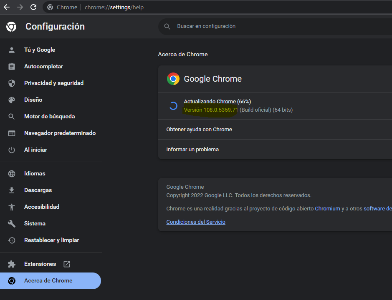Open Privacidad y seguridad via the shield icon
Image resolution: width=392 pixels, height=300 pixels.
tap(12, 83)
